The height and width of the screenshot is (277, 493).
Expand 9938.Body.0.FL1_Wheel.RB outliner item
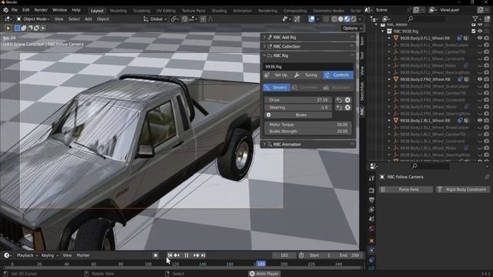(389, 38)
